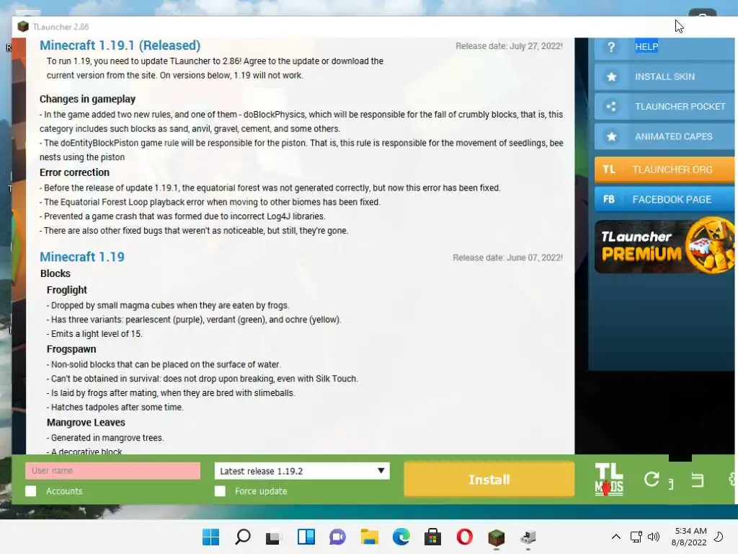
Task: Click the yellow Install button
Action: tap(489, 480)
